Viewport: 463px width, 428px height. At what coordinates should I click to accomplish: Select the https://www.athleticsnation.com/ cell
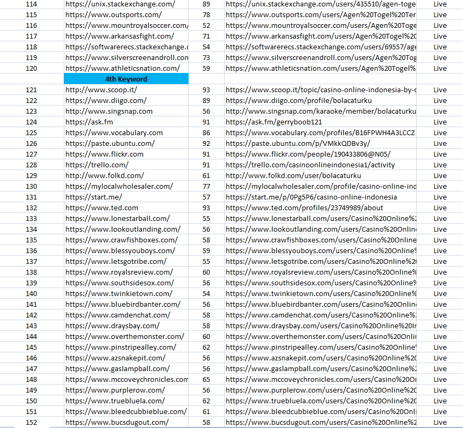126,68
